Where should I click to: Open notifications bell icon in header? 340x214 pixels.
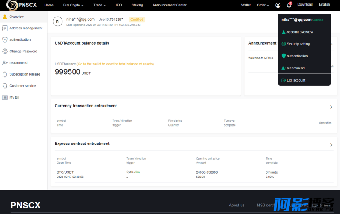[289, 5]
